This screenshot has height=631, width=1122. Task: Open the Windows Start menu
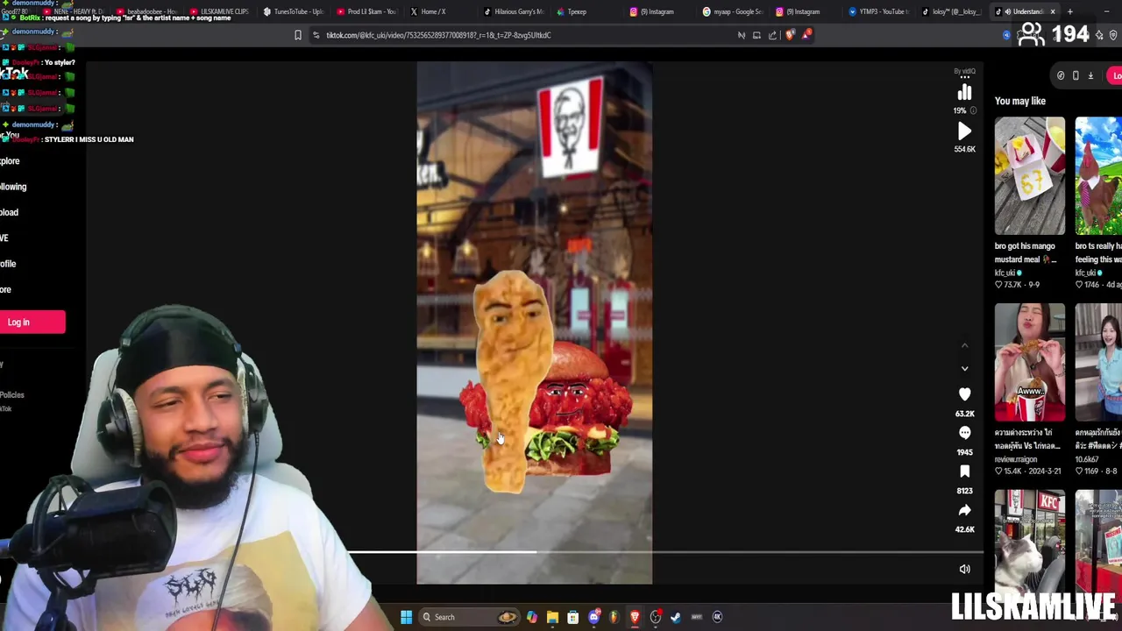tap(406, 617)
